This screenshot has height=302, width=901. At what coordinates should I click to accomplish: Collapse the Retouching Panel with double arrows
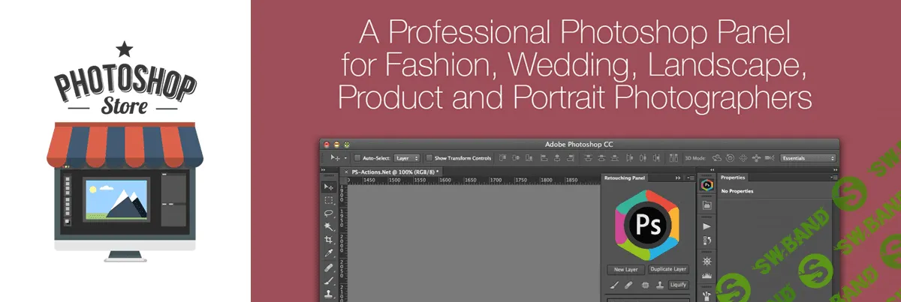coord(678,178)
